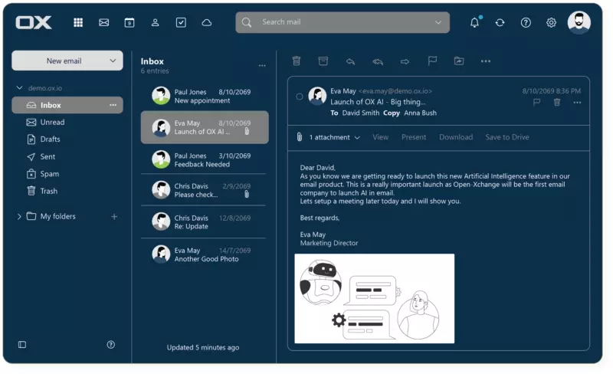The height and width of the screenshot is (374, 613).
Task: Open the Calendar app icon
Action: 129,22
